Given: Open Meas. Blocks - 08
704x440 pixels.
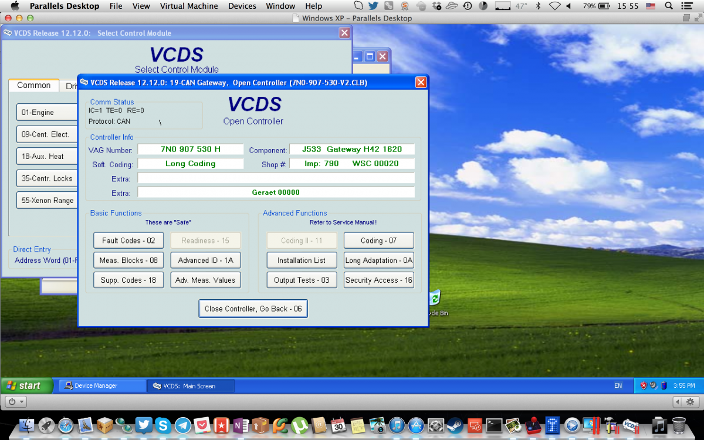Looking at the screenshot, I should 128,260.
